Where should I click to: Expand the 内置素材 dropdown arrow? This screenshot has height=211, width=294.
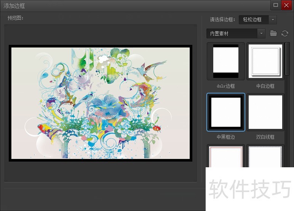(261, 33)
